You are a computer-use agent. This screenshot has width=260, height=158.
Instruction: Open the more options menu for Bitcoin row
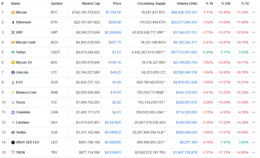click(254, 12)
